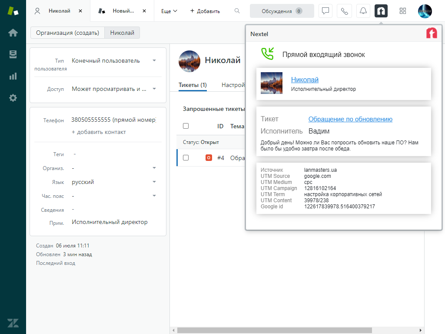Open the Еще tabs dropdown

tap(169, 11)
